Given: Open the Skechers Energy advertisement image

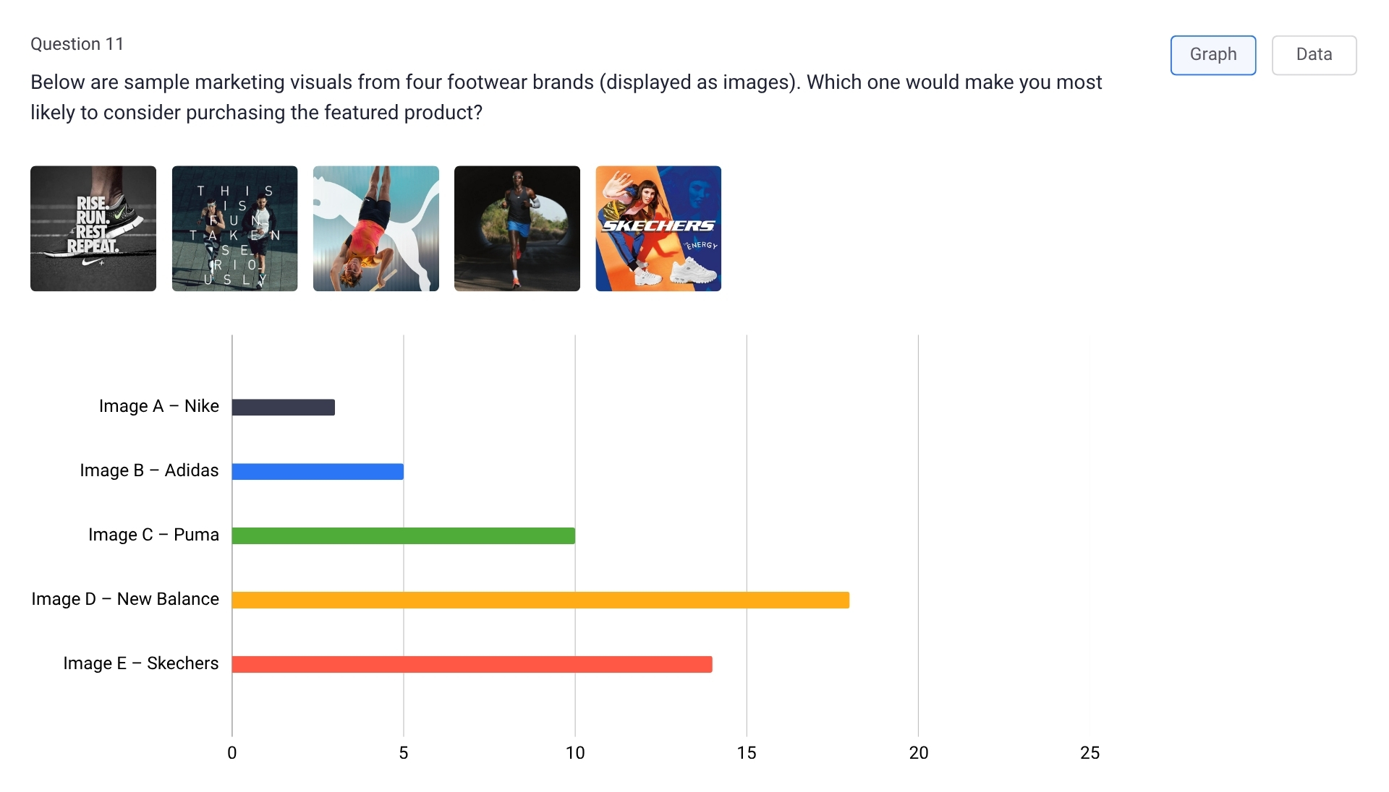Looking at the screenshot, I should (x=658, y=228).
